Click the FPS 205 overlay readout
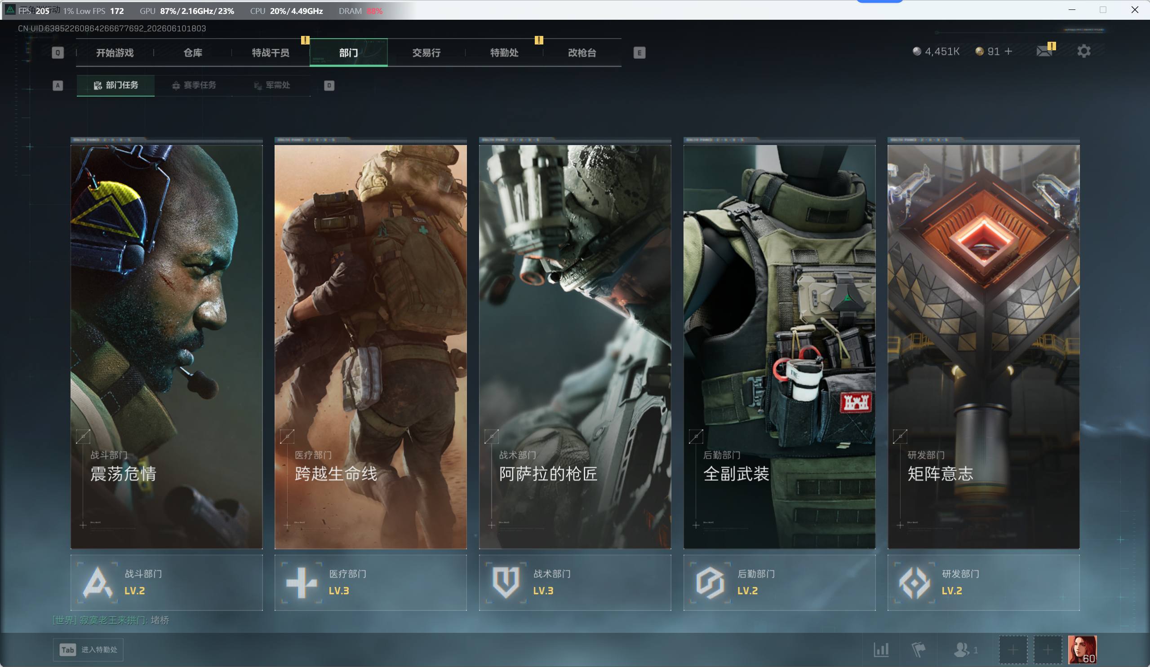This screenshot has width=1150, height=667. point(34,11)
